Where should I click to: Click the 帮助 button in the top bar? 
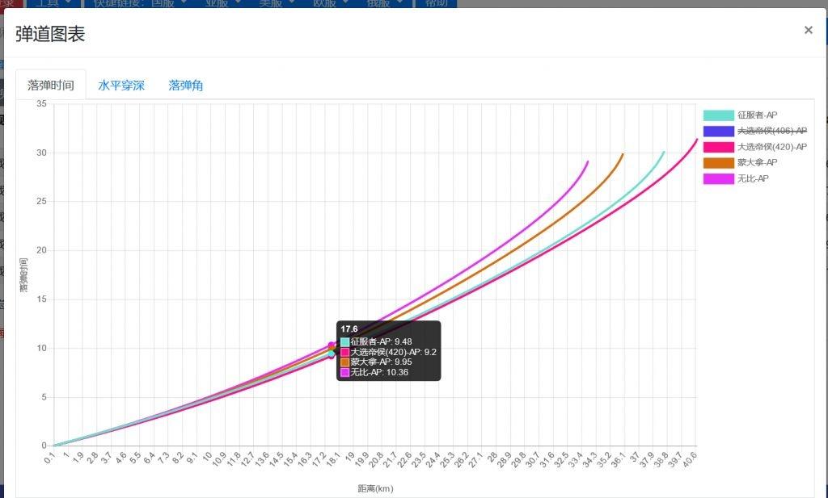point(436,3)
